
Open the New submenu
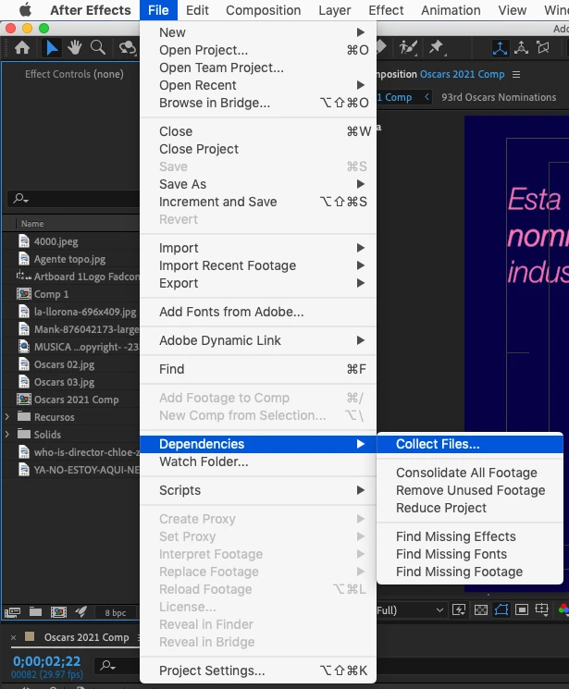(258, 32)
